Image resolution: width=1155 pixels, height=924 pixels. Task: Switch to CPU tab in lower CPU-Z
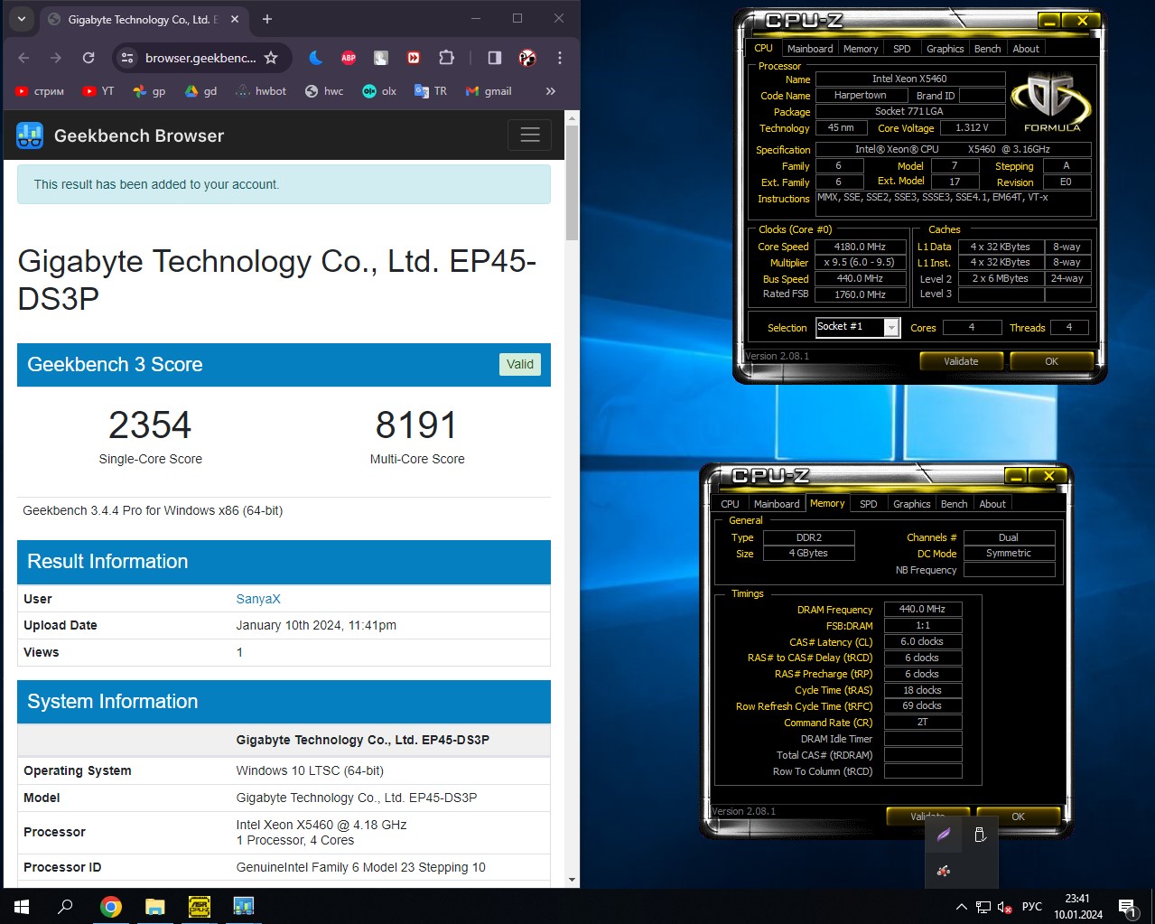(x=730, y=504)
